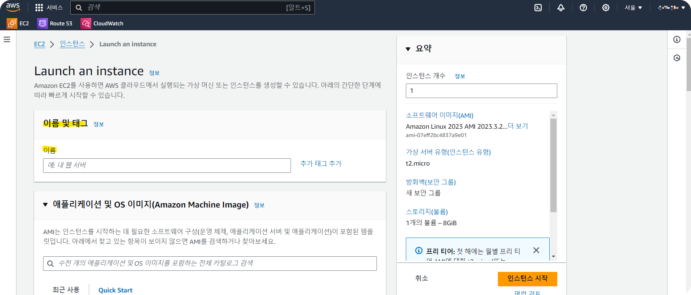Click 가상 서버 유형(인스턴스 유형) link
This screenshot has width=691, height=295.
[x=448, y=152]
